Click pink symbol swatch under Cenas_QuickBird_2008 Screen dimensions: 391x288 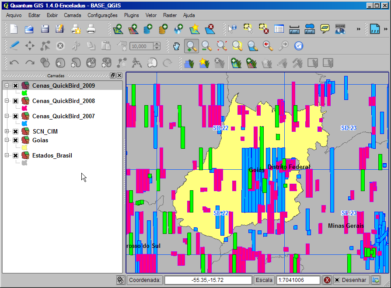[24, 108]
